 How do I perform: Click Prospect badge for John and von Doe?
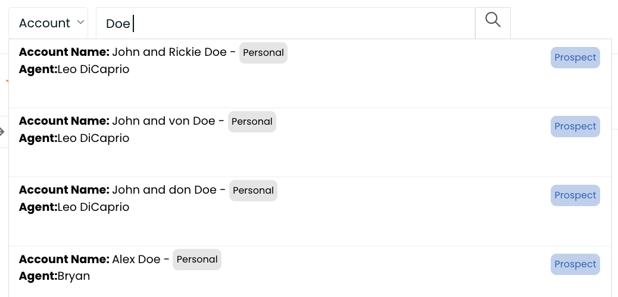[x=575, y=127]
